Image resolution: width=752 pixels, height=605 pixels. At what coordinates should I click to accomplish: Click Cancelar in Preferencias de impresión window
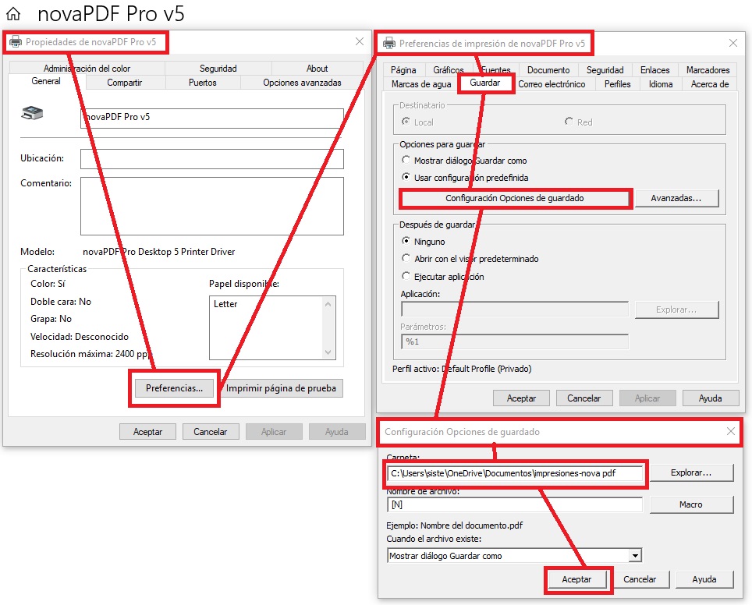584,398
